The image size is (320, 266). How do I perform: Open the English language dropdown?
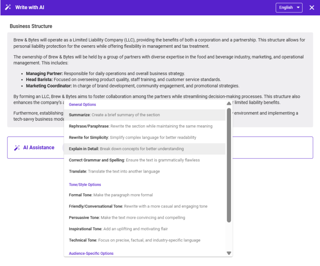pyautogui.click(x=289, y=7)
